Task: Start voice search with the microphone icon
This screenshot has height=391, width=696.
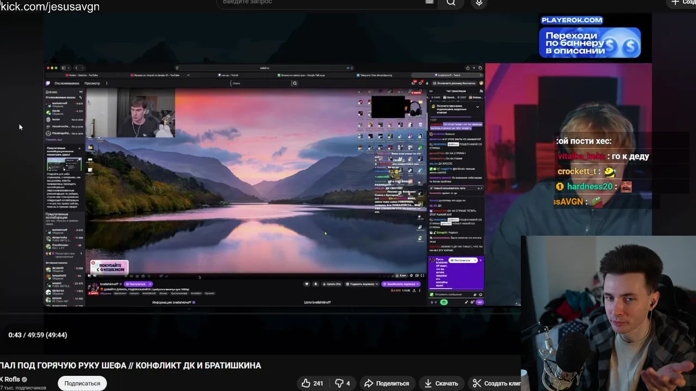Action: (x=479, y=3)
